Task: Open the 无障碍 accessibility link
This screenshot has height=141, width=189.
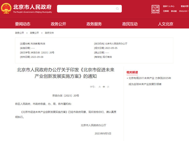Action: click(x=166, y=11)
